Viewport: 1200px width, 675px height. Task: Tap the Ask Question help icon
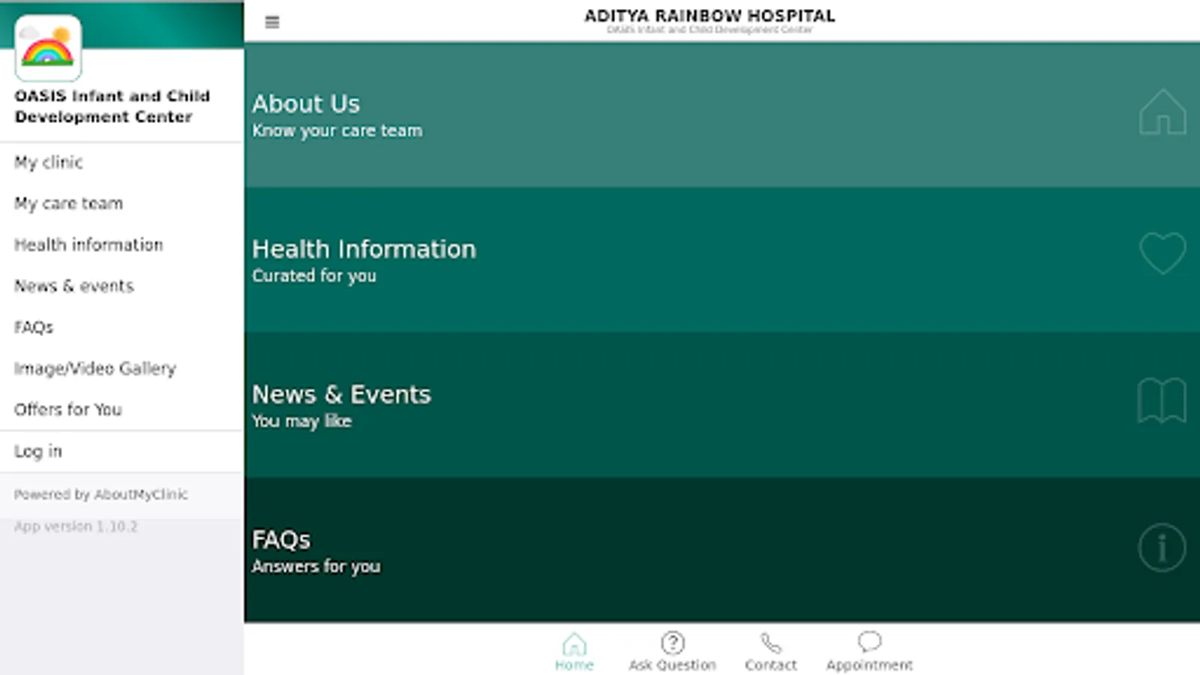pos(673,643)
